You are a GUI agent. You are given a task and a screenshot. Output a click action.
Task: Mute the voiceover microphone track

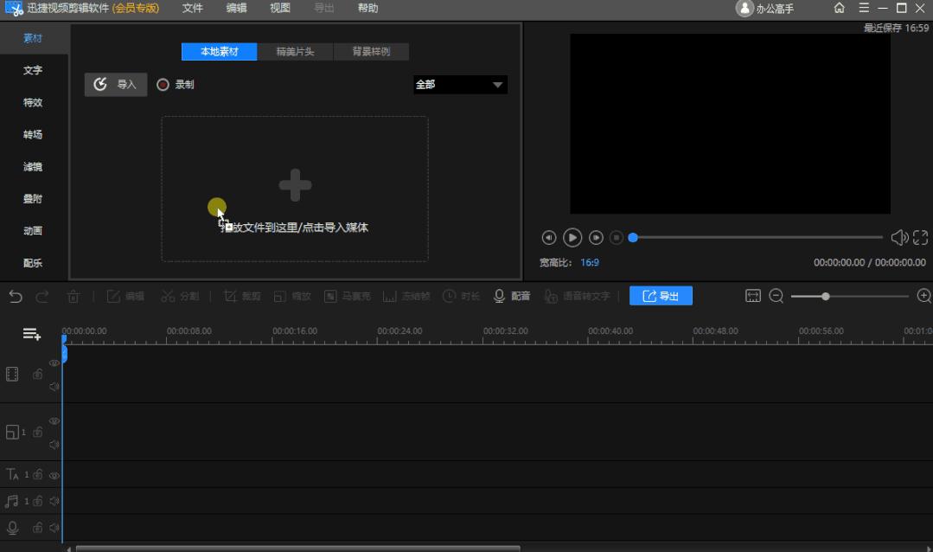[54, 528]
